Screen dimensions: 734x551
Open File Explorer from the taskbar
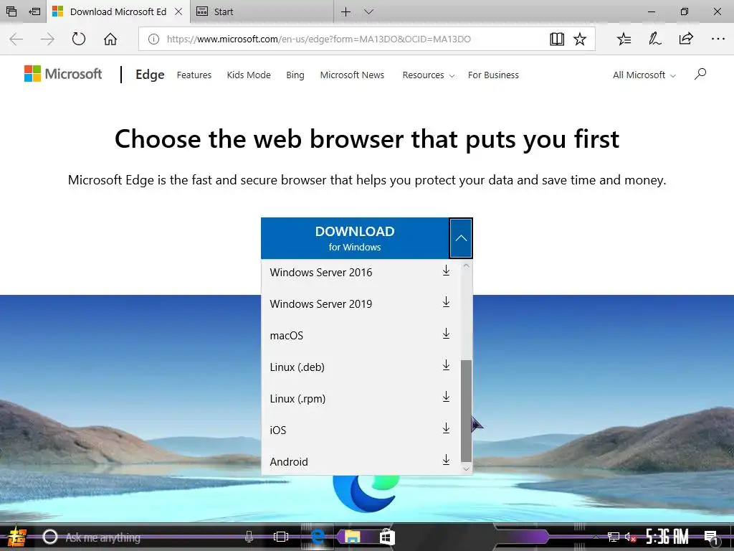(x=352, y=537)
